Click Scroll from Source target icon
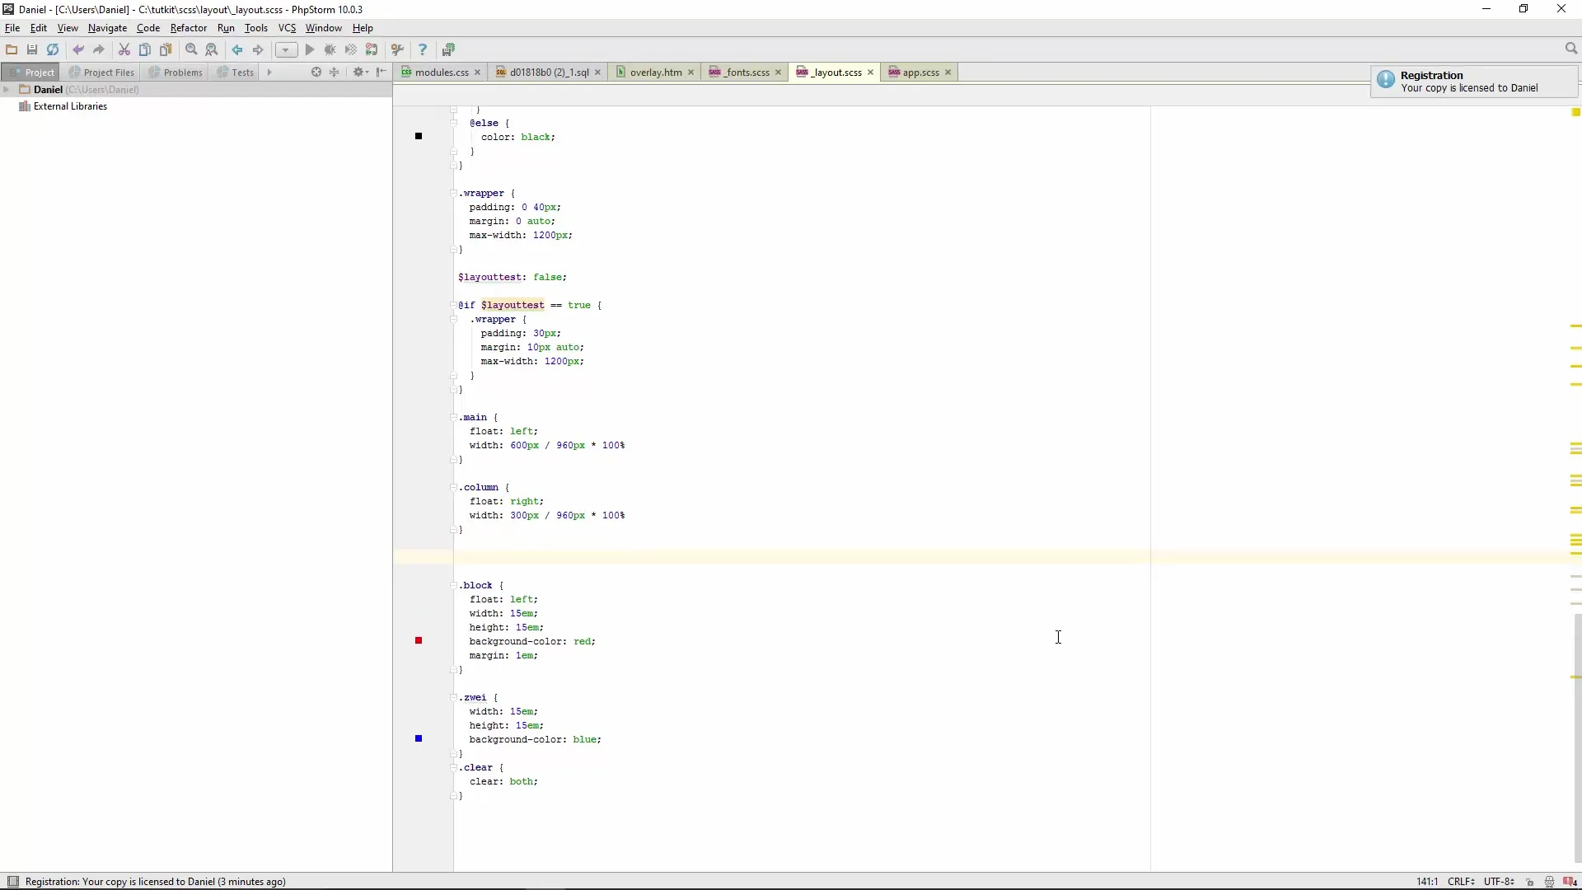1582x890 pixels. 316,73
